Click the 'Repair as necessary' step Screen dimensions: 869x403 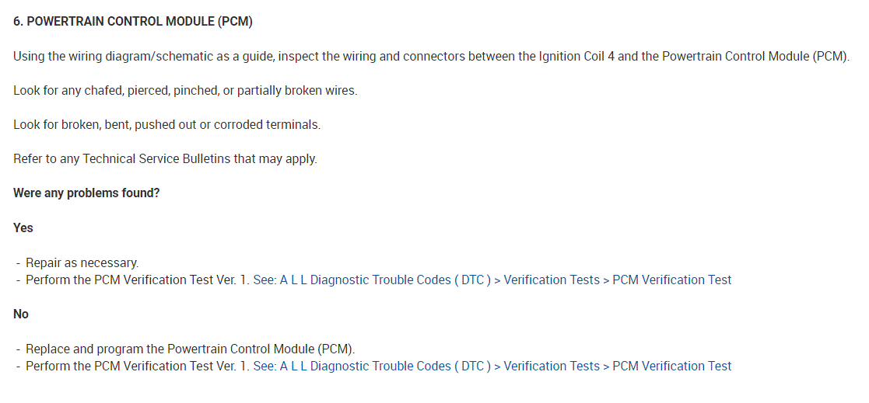(82, 262)
